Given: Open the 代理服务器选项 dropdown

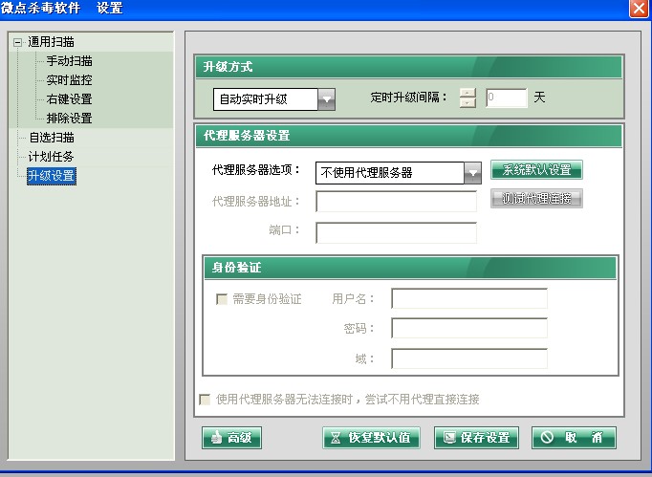Looking at the screenshot, I should 473,173.
